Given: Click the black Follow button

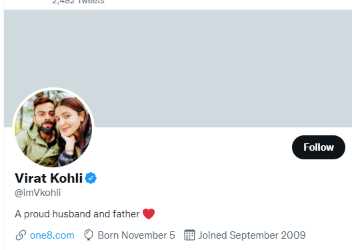Looking at the screenshot, I should [x=318, y=147].
